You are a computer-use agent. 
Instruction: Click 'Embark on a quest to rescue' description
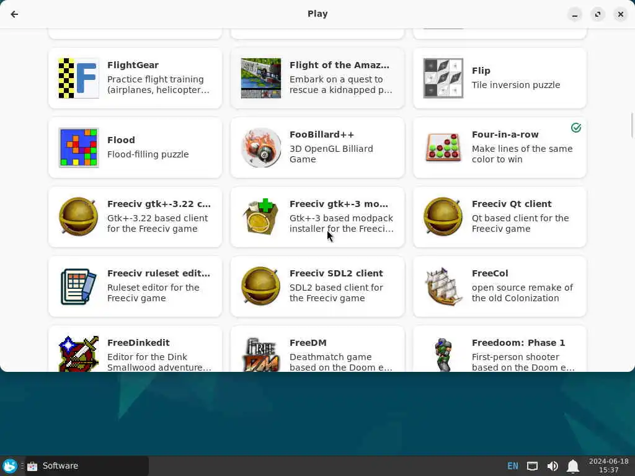(x=341, y=84)
